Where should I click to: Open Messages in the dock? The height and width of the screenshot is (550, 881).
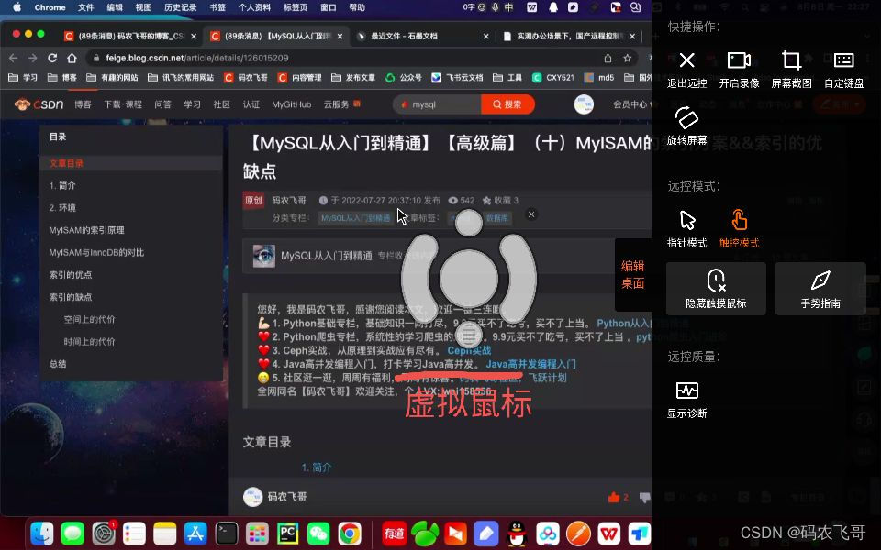72,533
